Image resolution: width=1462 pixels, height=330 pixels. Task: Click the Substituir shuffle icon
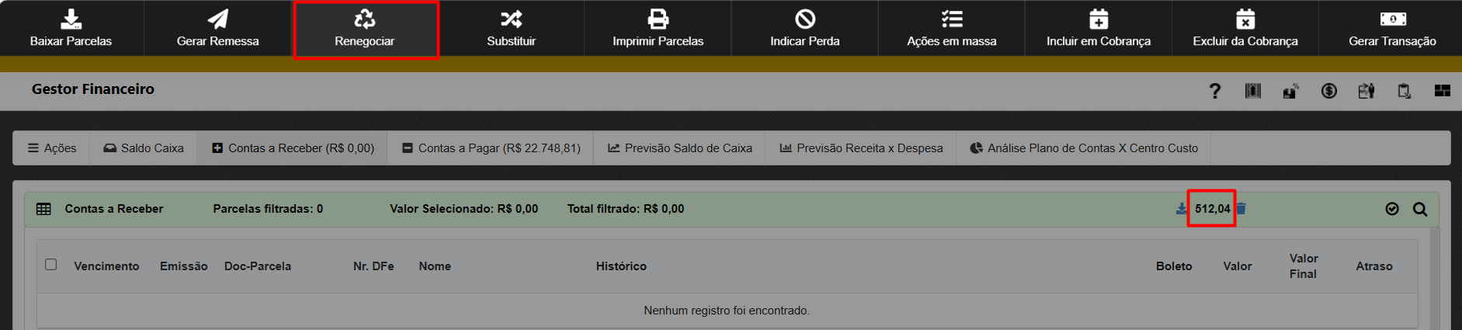tap(511, 19)
